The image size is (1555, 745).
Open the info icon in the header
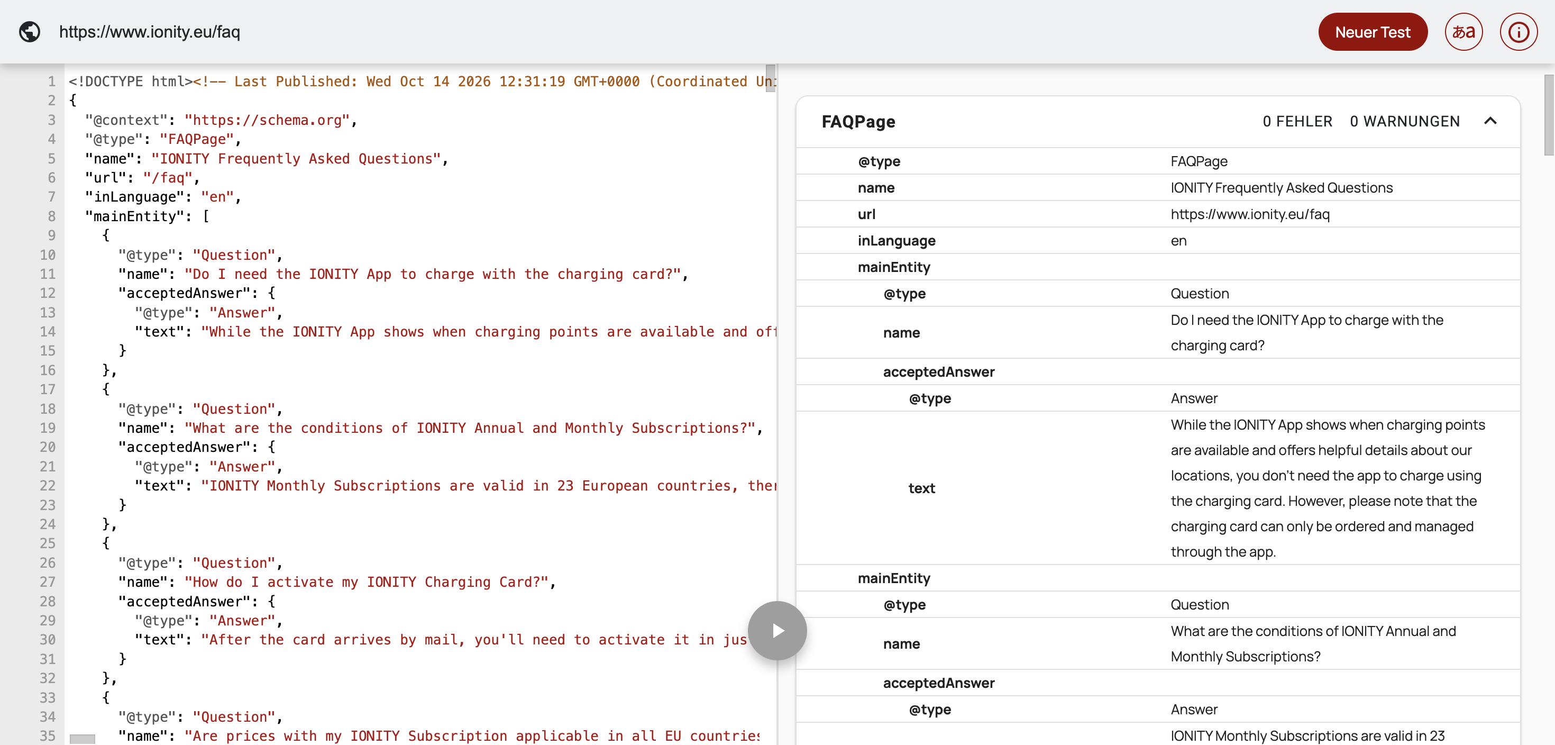click(x=1518, y=32)
